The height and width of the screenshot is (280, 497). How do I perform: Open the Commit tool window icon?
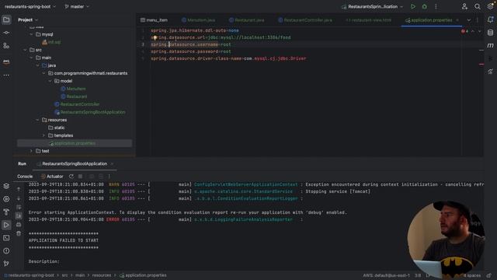(6, 33)
